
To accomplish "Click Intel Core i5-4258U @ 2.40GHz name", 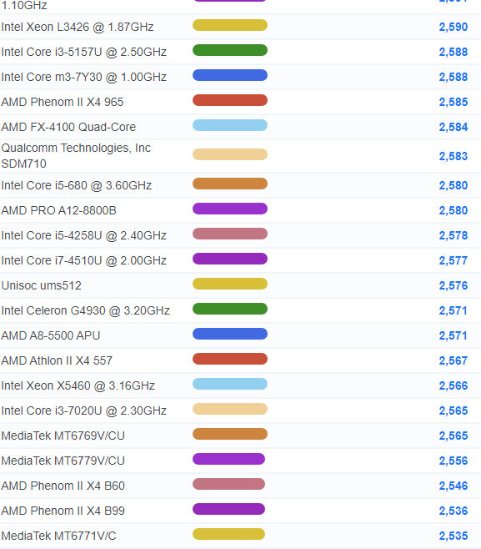I will pyautogui.click(x=84, y=235).
